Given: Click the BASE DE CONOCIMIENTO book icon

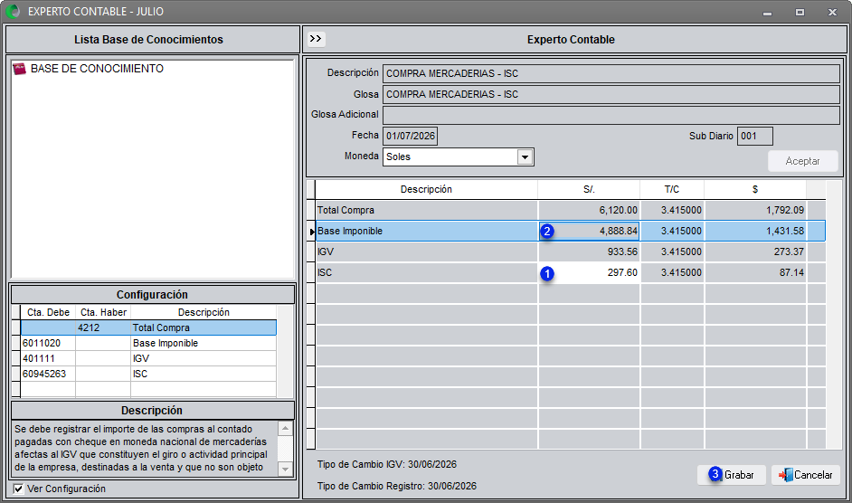Looking at the screenshot, I should 19,69.
